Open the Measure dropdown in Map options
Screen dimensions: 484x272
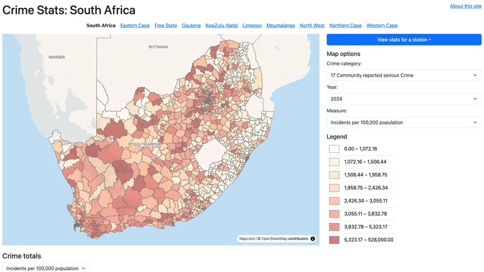tap(404, 123)
